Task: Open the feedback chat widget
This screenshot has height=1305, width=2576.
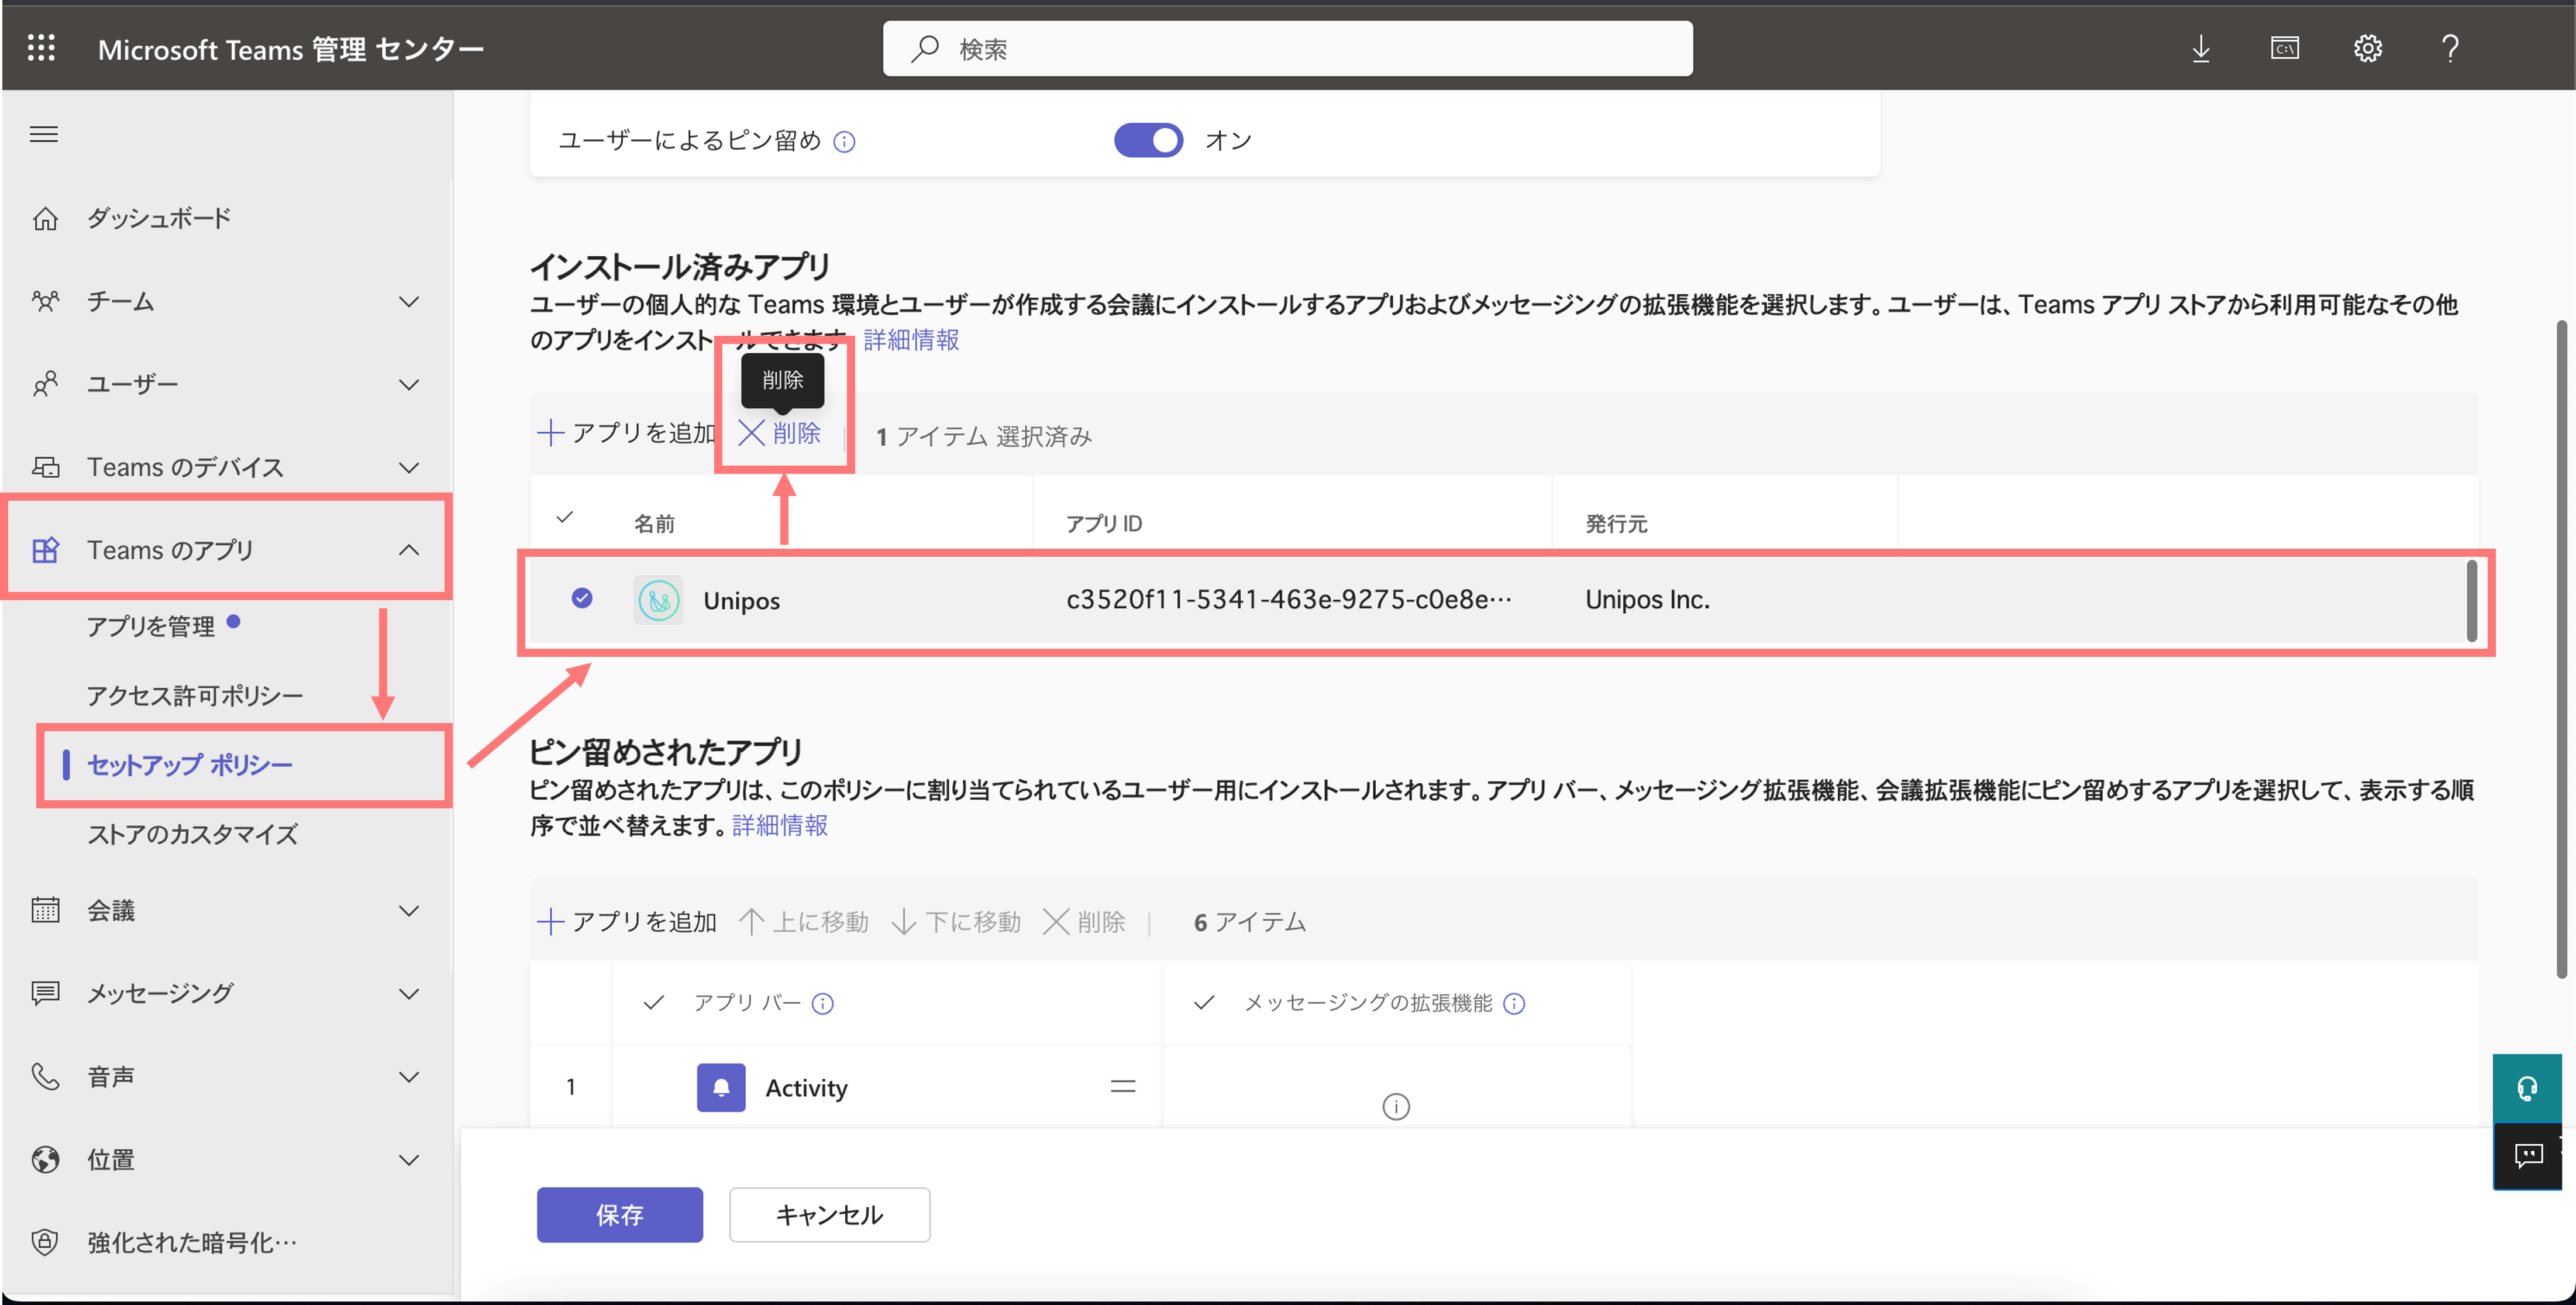Action: tap(2527, 1156)
